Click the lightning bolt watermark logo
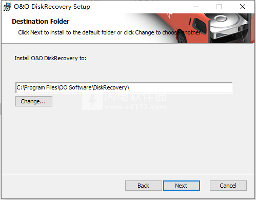256x200 pixels. tap(92, 101)
